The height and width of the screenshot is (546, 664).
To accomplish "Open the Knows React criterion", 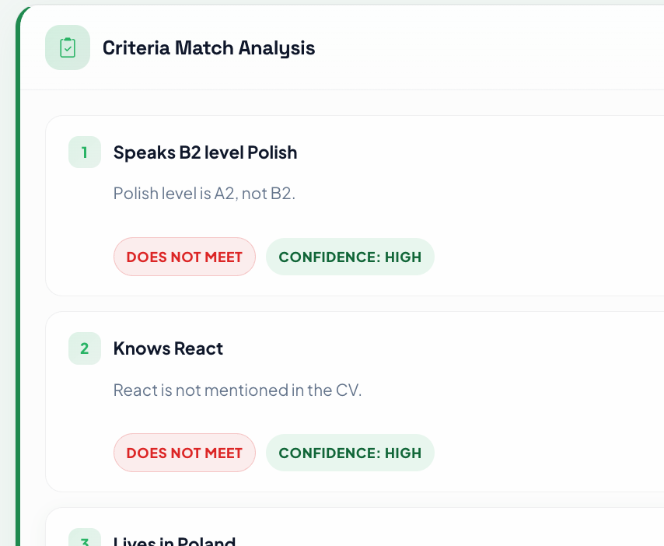I will click(x=168, y=348).
